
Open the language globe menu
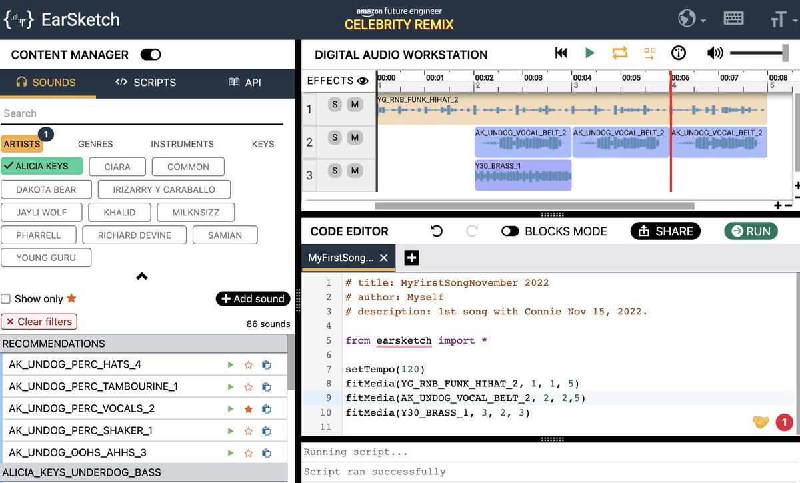pos(692,19)
